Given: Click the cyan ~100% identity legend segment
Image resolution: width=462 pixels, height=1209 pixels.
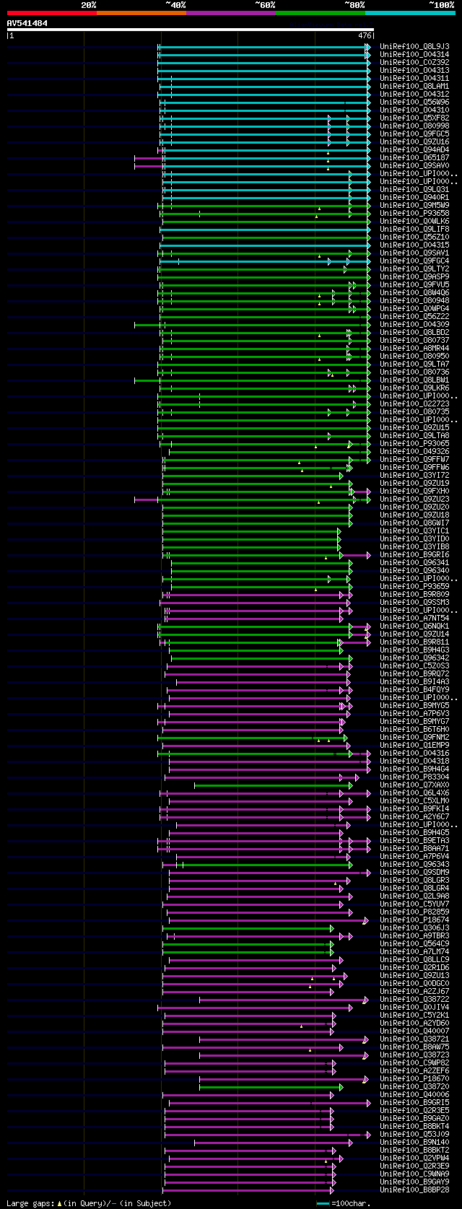Looking at the screenshot, I should (409, 13).
